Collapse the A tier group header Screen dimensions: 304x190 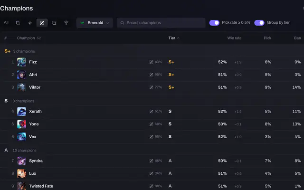[152, 150]
